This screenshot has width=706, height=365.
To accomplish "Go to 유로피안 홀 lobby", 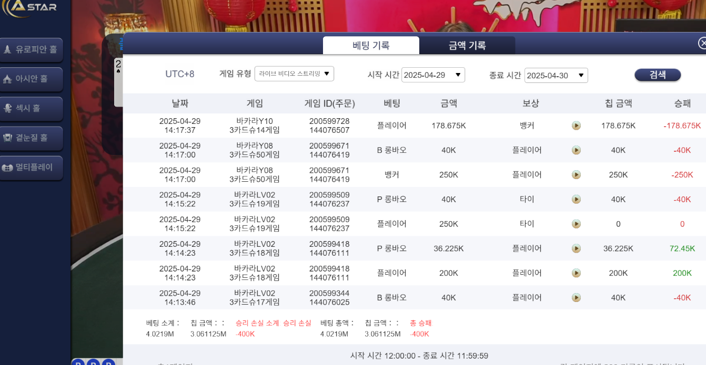I will tap(31, 50).
